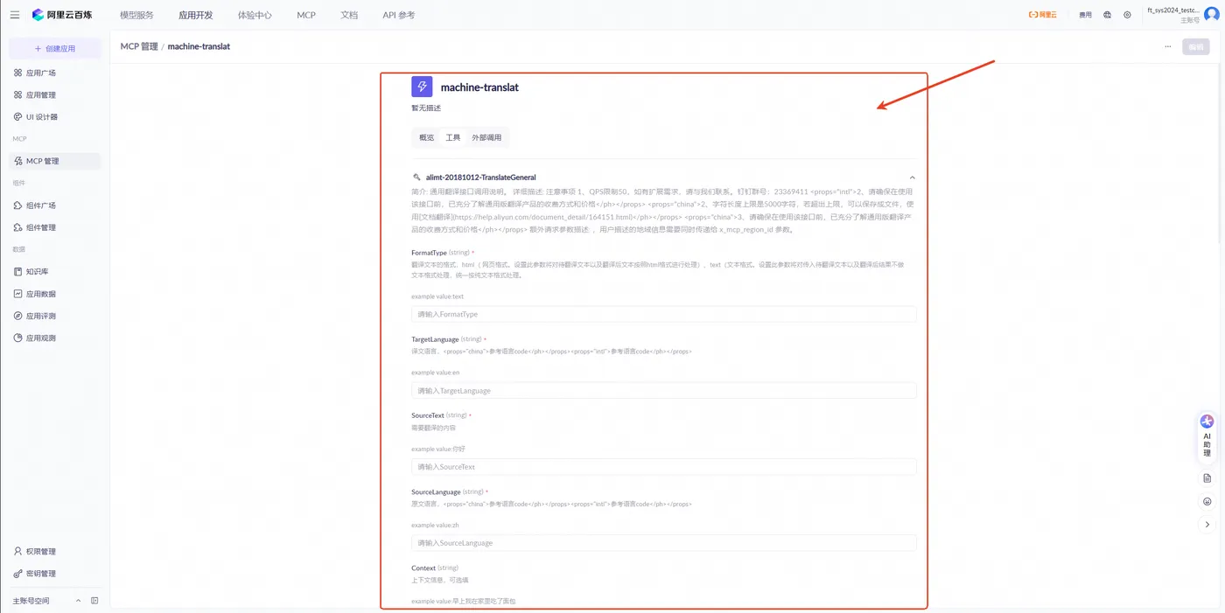Click the alimt-20181012-TranslateGeneral tool title
This screenshot has height=613, width=1225.
pyautogui.click(x=480, y=177)
